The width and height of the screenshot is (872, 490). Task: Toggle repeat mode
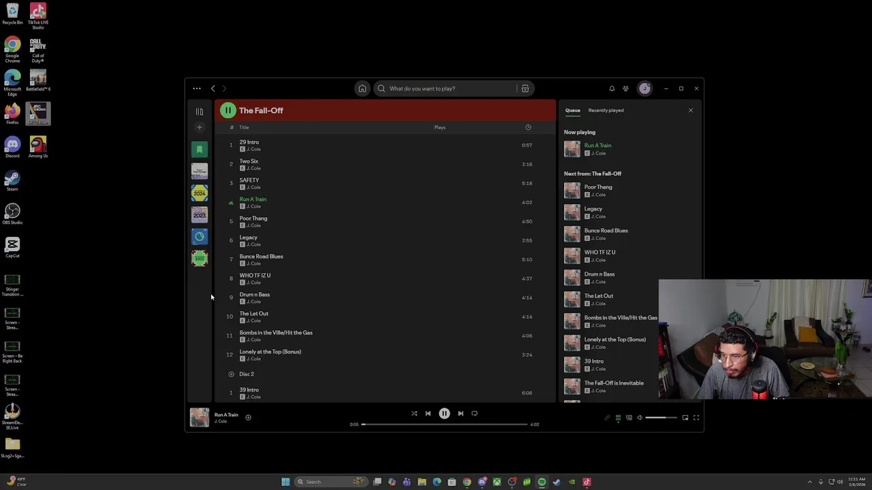click(474, 413)
